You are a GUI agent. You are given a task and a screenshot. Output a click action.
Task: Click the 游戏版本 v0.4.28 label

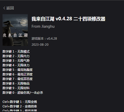pos(44,39)
